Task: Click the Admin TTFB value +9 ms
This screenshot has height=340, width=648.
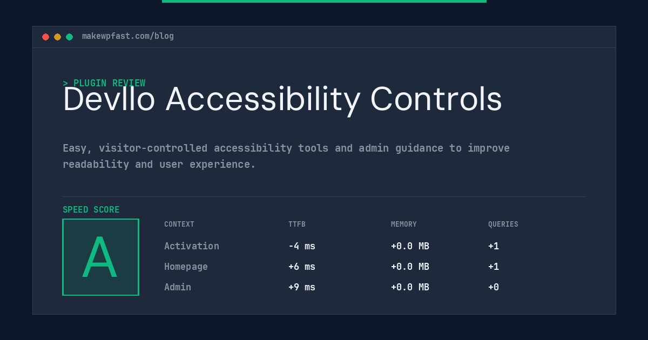Action: [x=302, y=287]
